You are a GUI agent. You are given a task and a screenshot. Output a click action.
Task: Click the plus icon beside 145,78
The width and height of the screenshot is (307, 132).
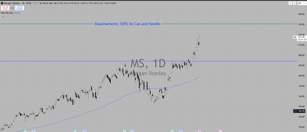point(295,111)
